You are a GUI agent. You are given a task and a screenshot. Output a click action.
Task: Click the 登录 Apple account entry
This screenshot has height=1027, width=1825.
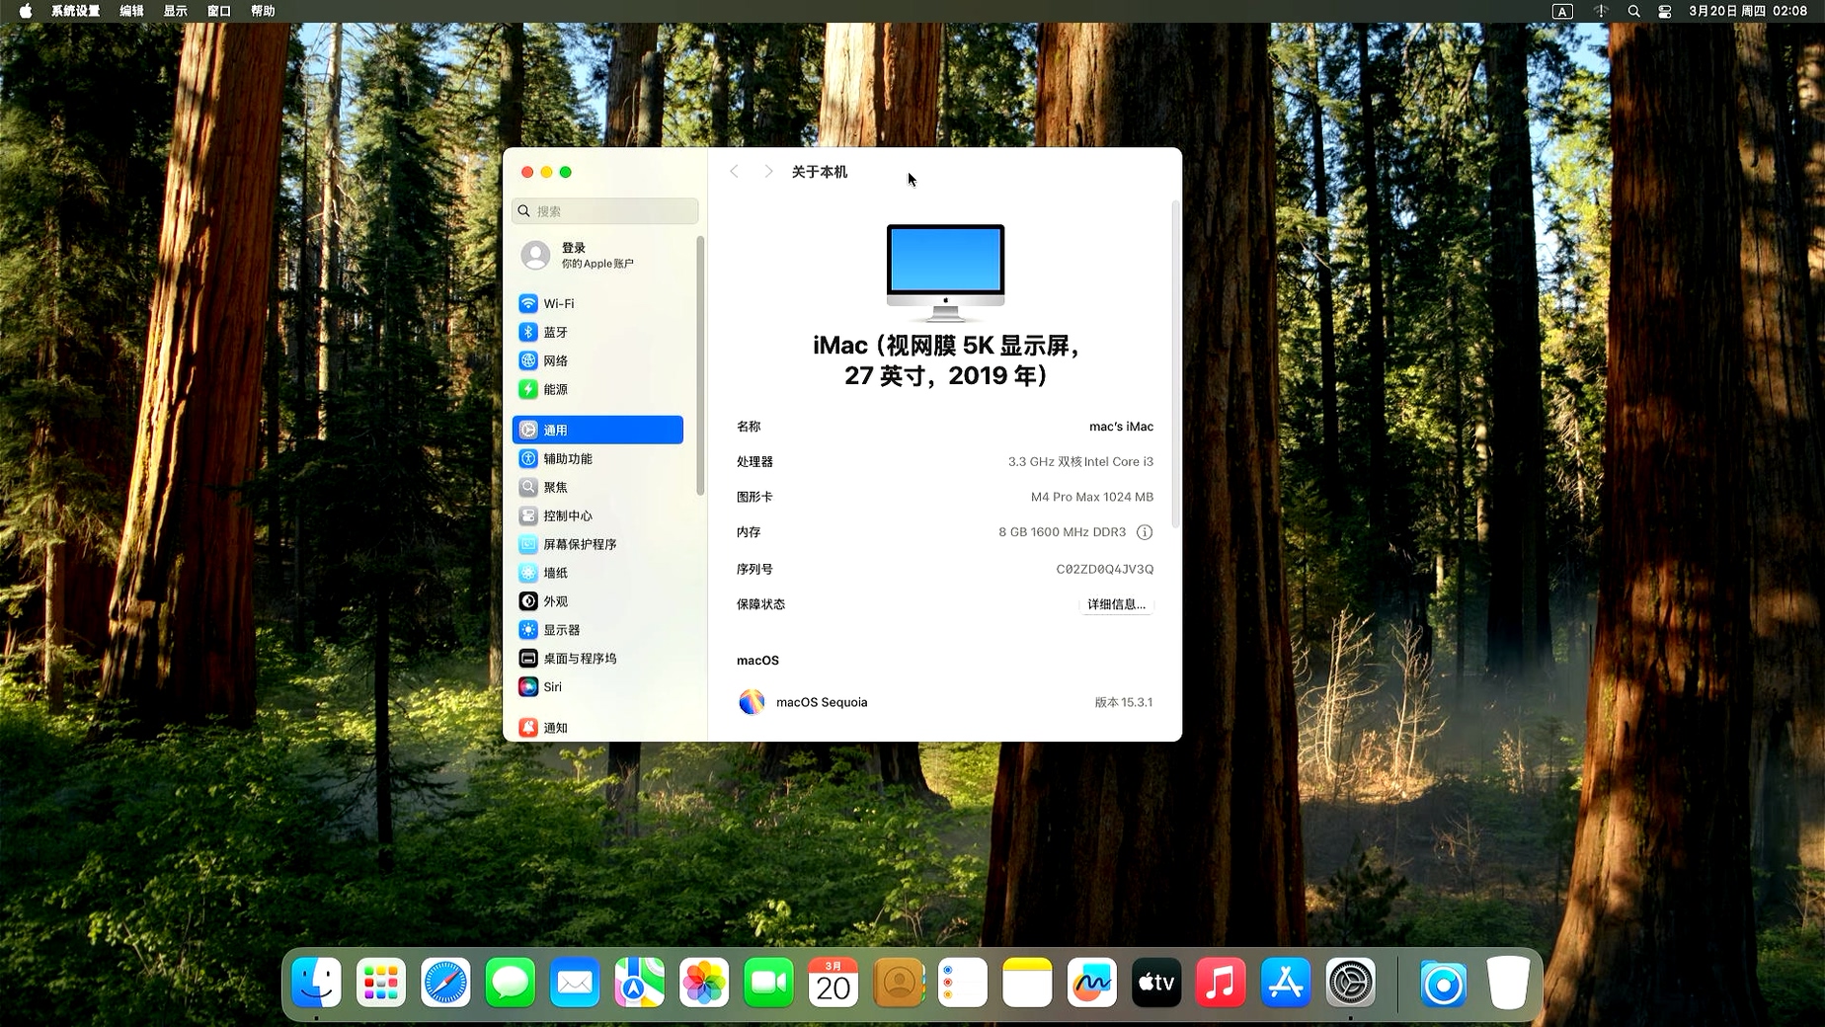(x=597, y=255)
